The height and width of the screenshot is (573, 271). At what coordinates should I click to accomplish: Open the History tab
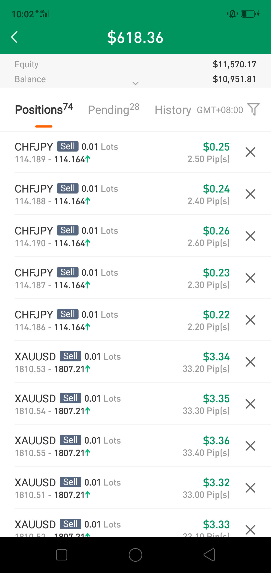[x=173, y=110]
